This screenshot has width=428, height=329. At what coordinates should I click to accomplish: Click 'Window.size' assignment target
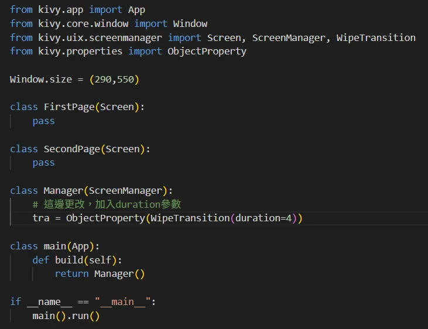click(41, 80)
